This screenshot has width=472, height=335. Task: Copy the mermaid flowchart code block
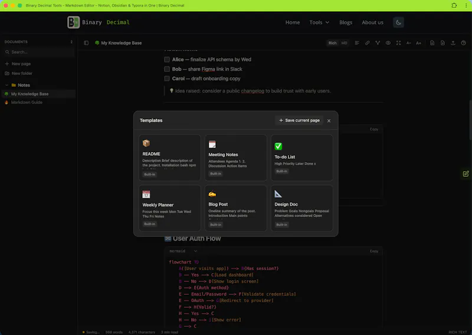coord(374,251)
